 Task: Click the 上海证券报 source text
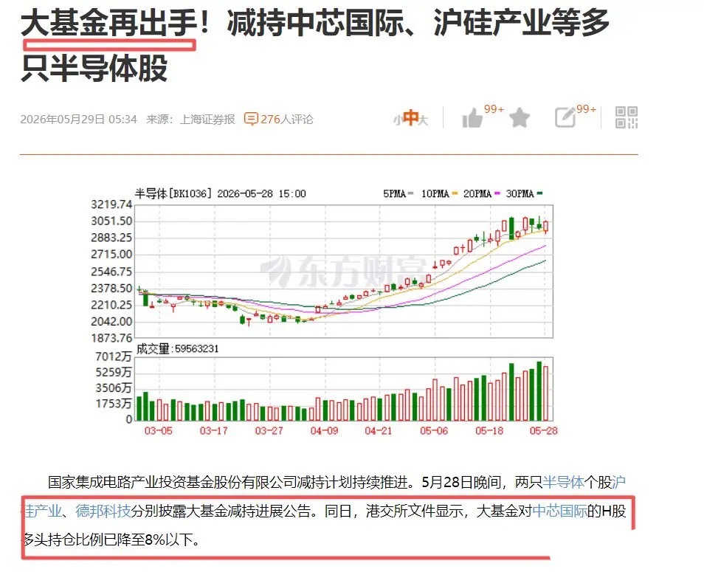(x=207, y=120)
